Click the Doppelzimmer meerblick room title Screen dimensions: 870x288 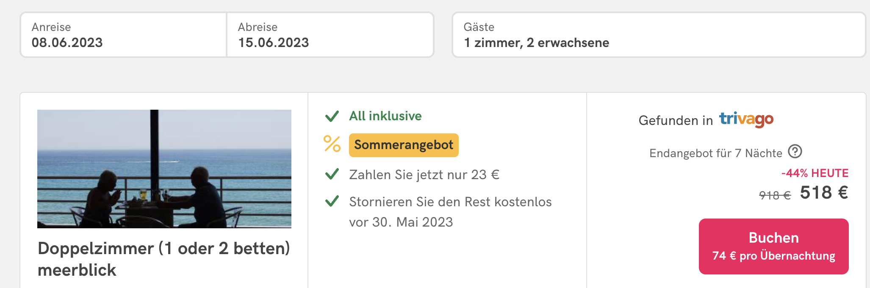164,259
